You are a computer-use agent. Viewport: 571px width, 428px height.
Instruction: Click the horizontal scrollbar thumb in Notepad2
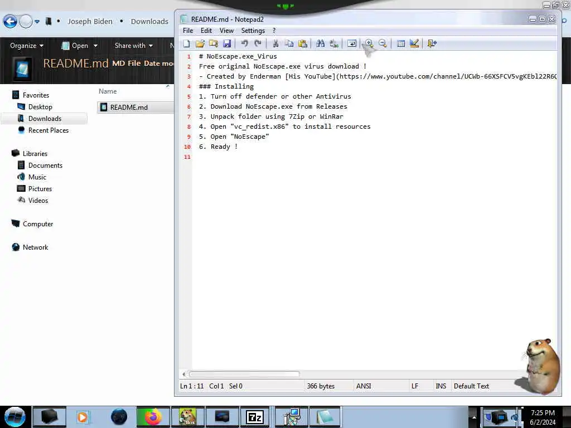[x=244, y=374]
